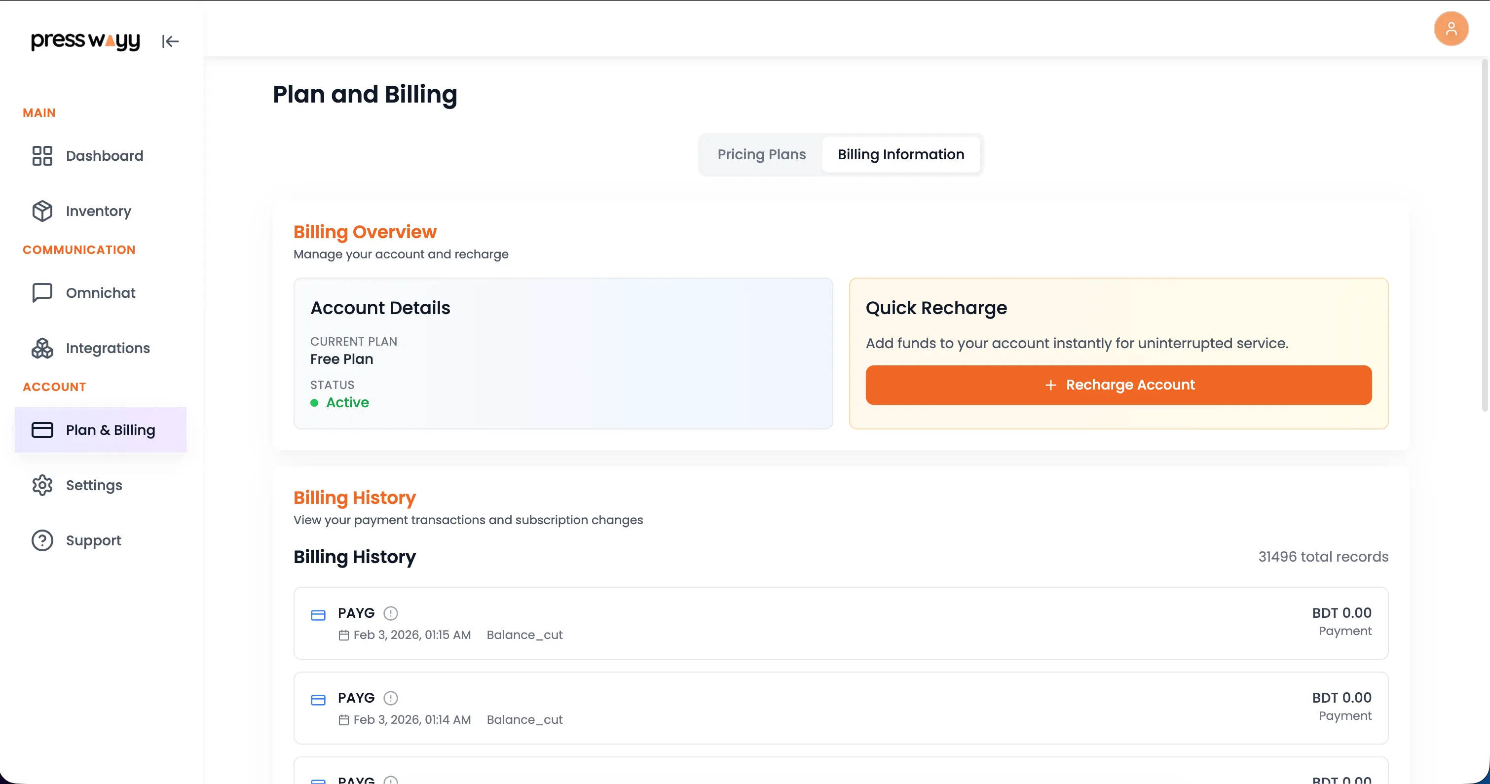Open the Settings gear icon
Image resolution: width=1490 pixels, height=784 pixels.
click(x=41, y=485)
